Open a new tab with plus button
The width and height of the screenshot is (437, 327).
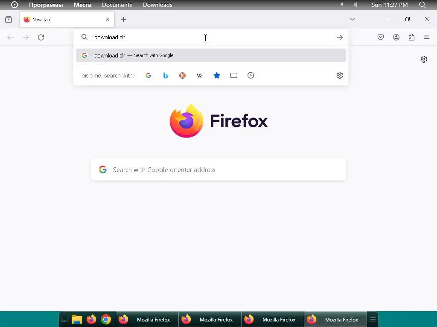pyautogui.click(x=123, y=19)
